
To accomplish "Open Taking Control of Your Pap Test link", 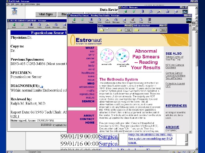I will pos(175,58).
